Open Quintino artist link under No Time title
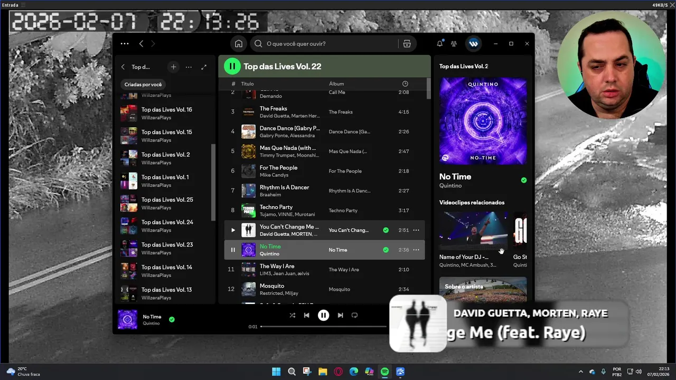676x380 pixels. [x=450, y=186]
